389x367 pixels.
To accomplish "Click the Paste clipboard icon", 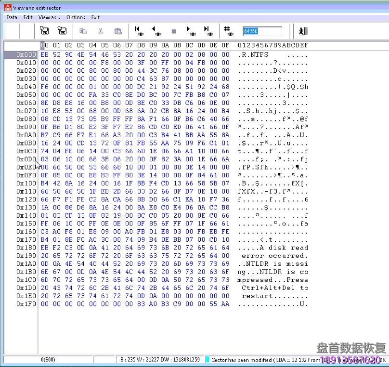I will pos(118,31).
